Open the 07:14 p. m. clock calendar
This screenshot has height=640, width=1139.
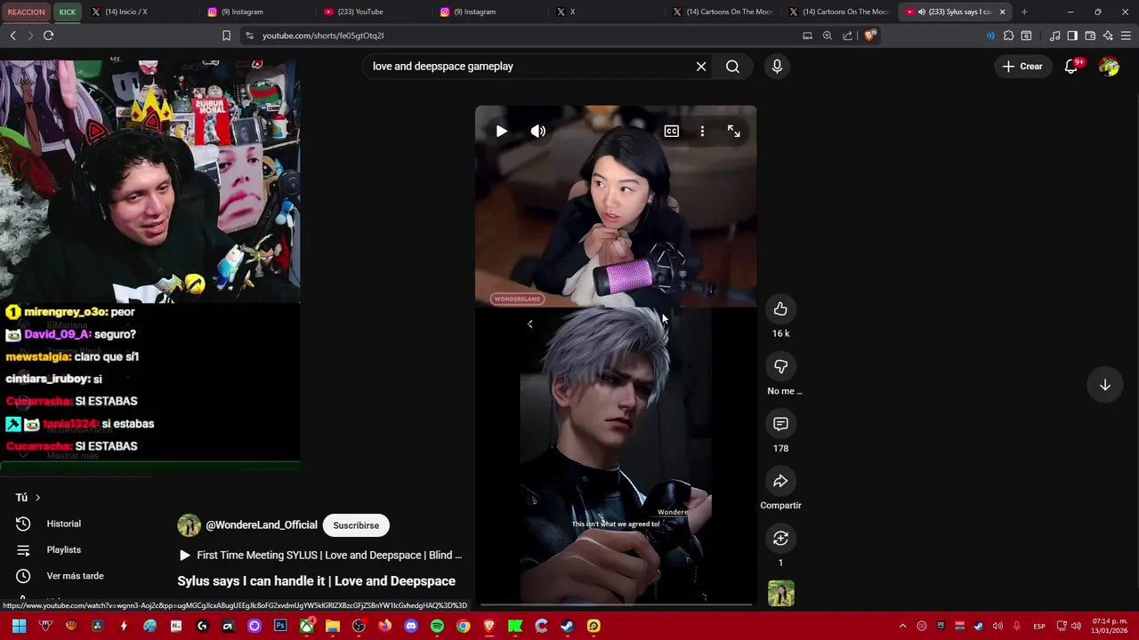click(x=1108, y=626)
